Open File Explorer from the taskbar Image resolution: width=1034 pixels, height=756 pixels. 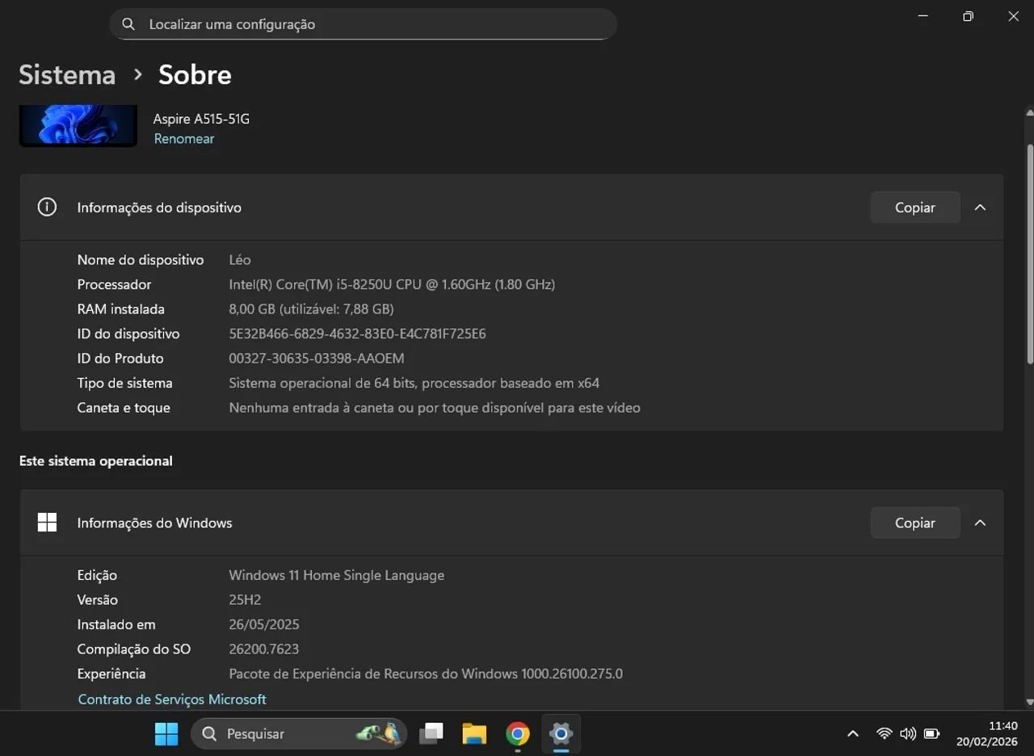(474, 733)
